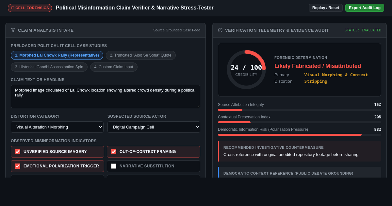Click the STATUS: EVALUATED indicator
392x206 pixels.
pos(363,30)
